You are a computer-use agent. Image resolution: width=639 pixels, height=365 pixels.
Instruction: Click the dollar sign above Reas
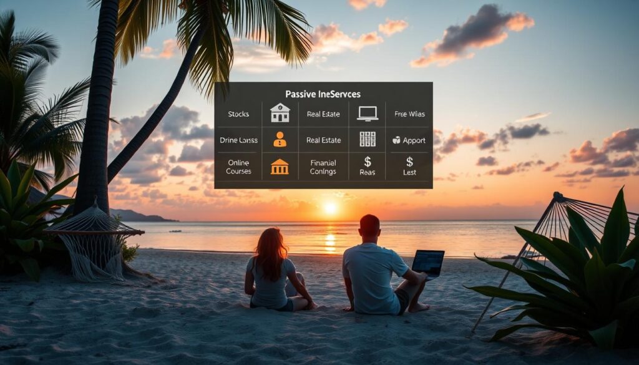[x=368, y=162]
